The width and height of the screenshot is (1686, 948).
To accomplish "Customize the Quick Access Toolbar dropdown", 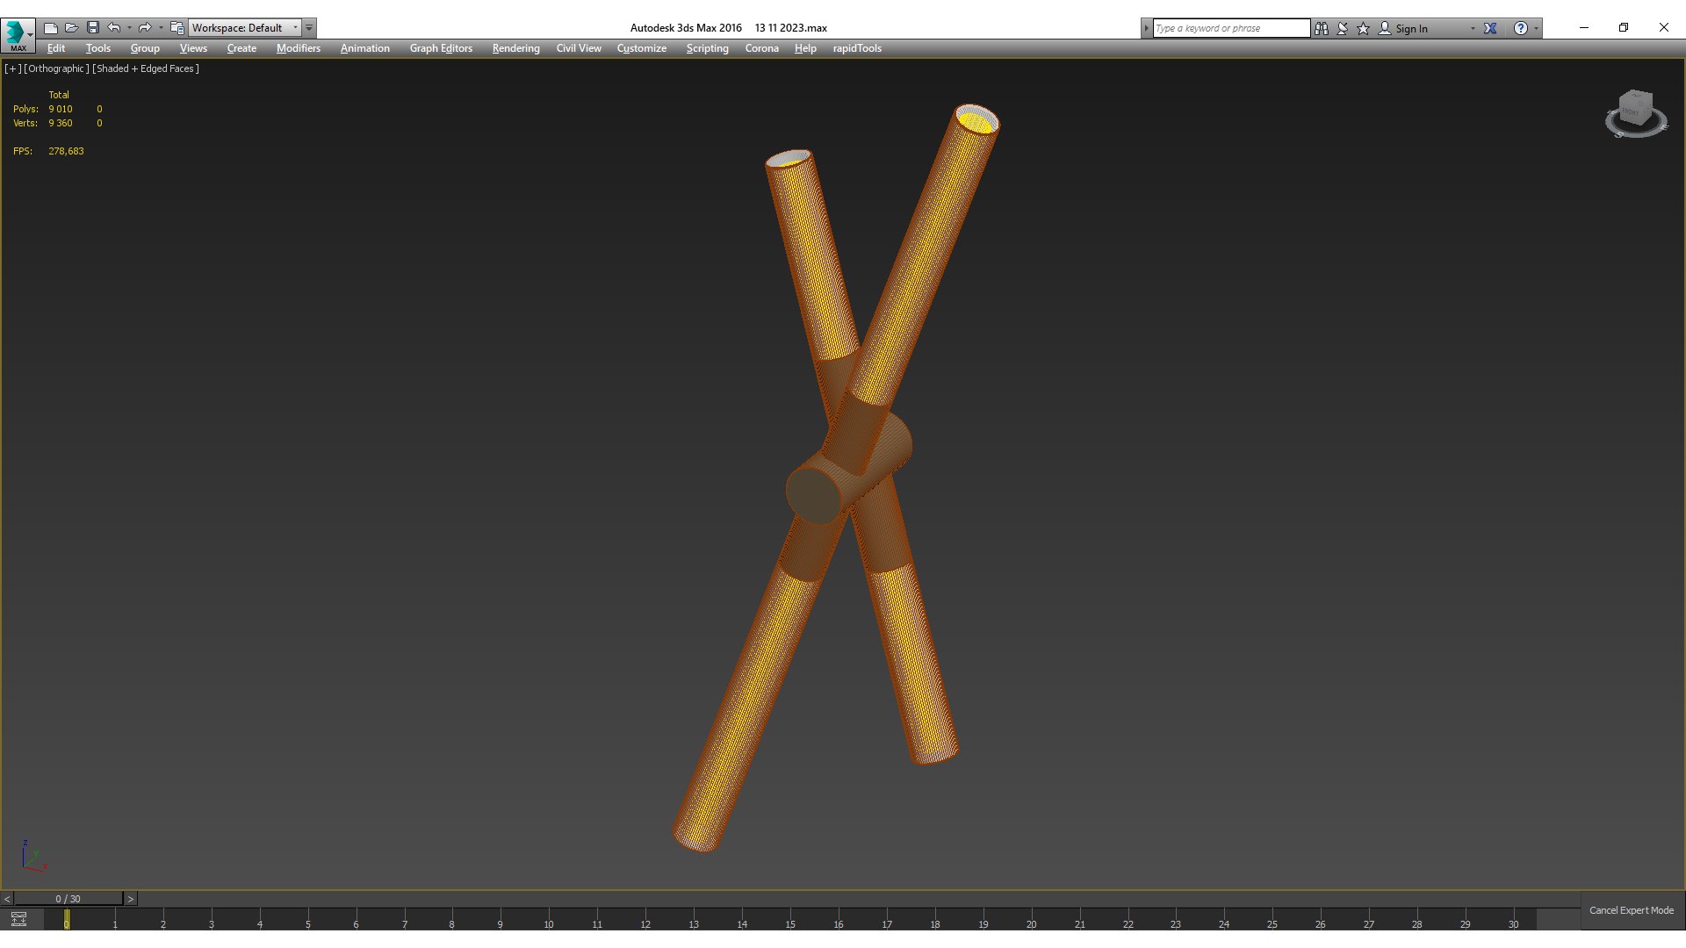I will (309, 28).
